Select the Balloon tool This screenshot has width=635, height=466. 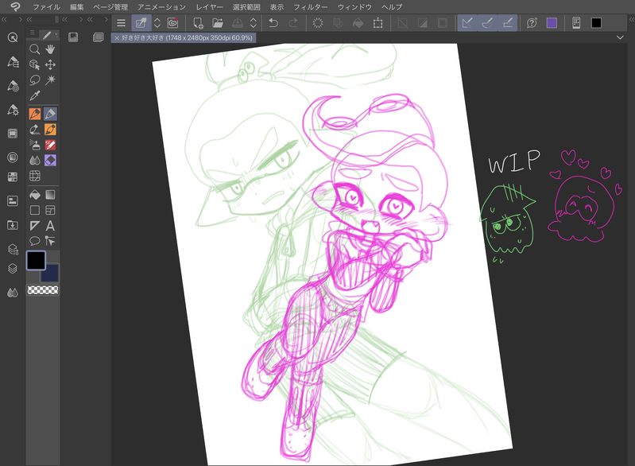tap(35, 241)
